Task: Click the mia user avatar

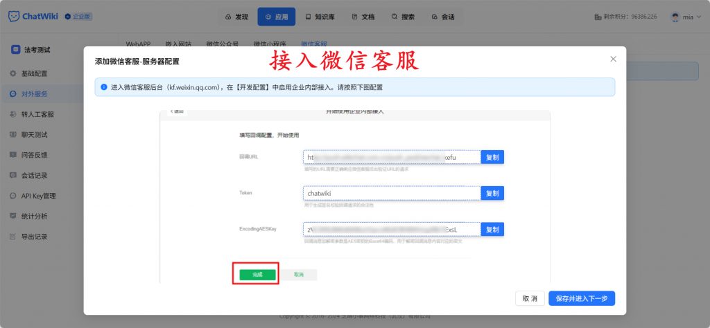Action: 675,17
